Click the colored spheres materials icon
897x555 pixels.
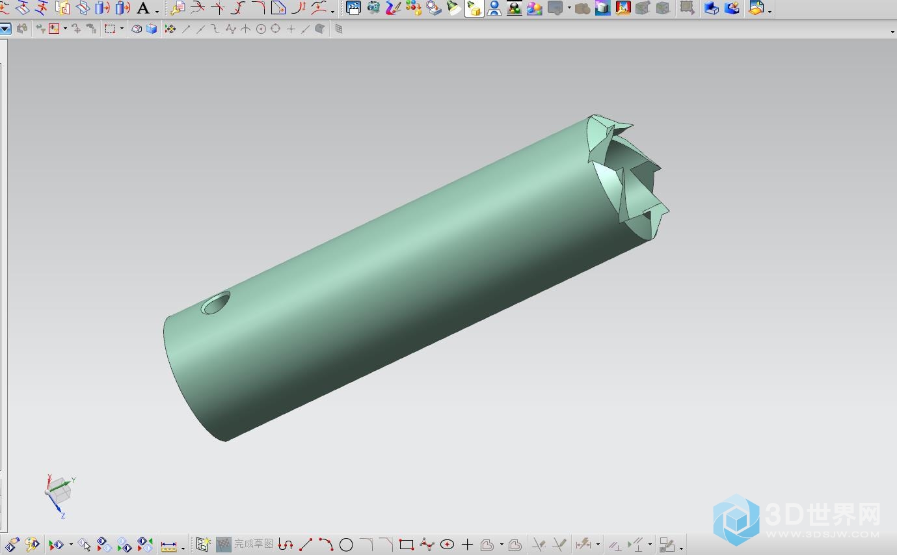[414, 8]
